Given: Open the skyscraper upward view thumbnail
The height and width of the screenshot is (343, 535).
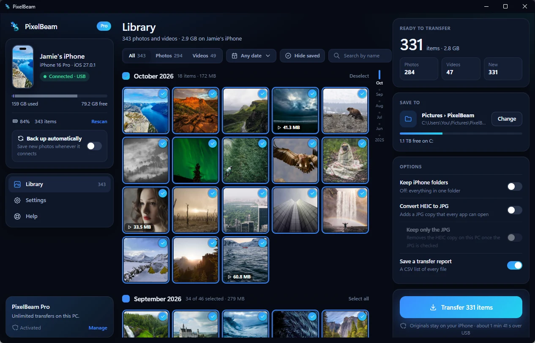Looking at the screenshot, I should pyautogui.click(x=295, y=210).
